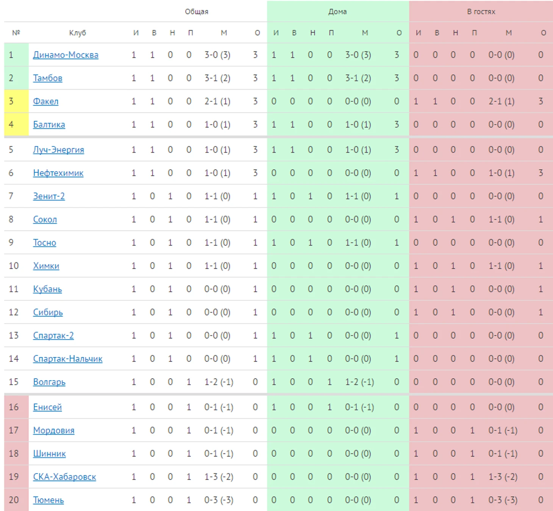Screen dimensions: 553x511
Task: Click the Клуб column header
Action: click(x=78, y=33)
